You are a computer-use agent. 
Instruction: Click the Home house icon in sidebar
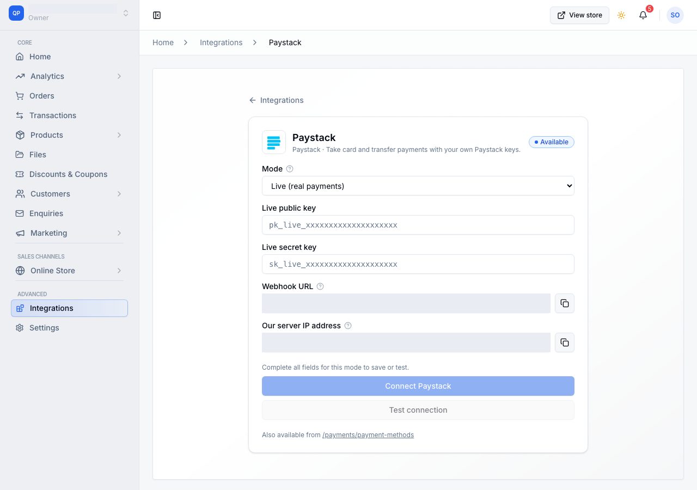20,57
